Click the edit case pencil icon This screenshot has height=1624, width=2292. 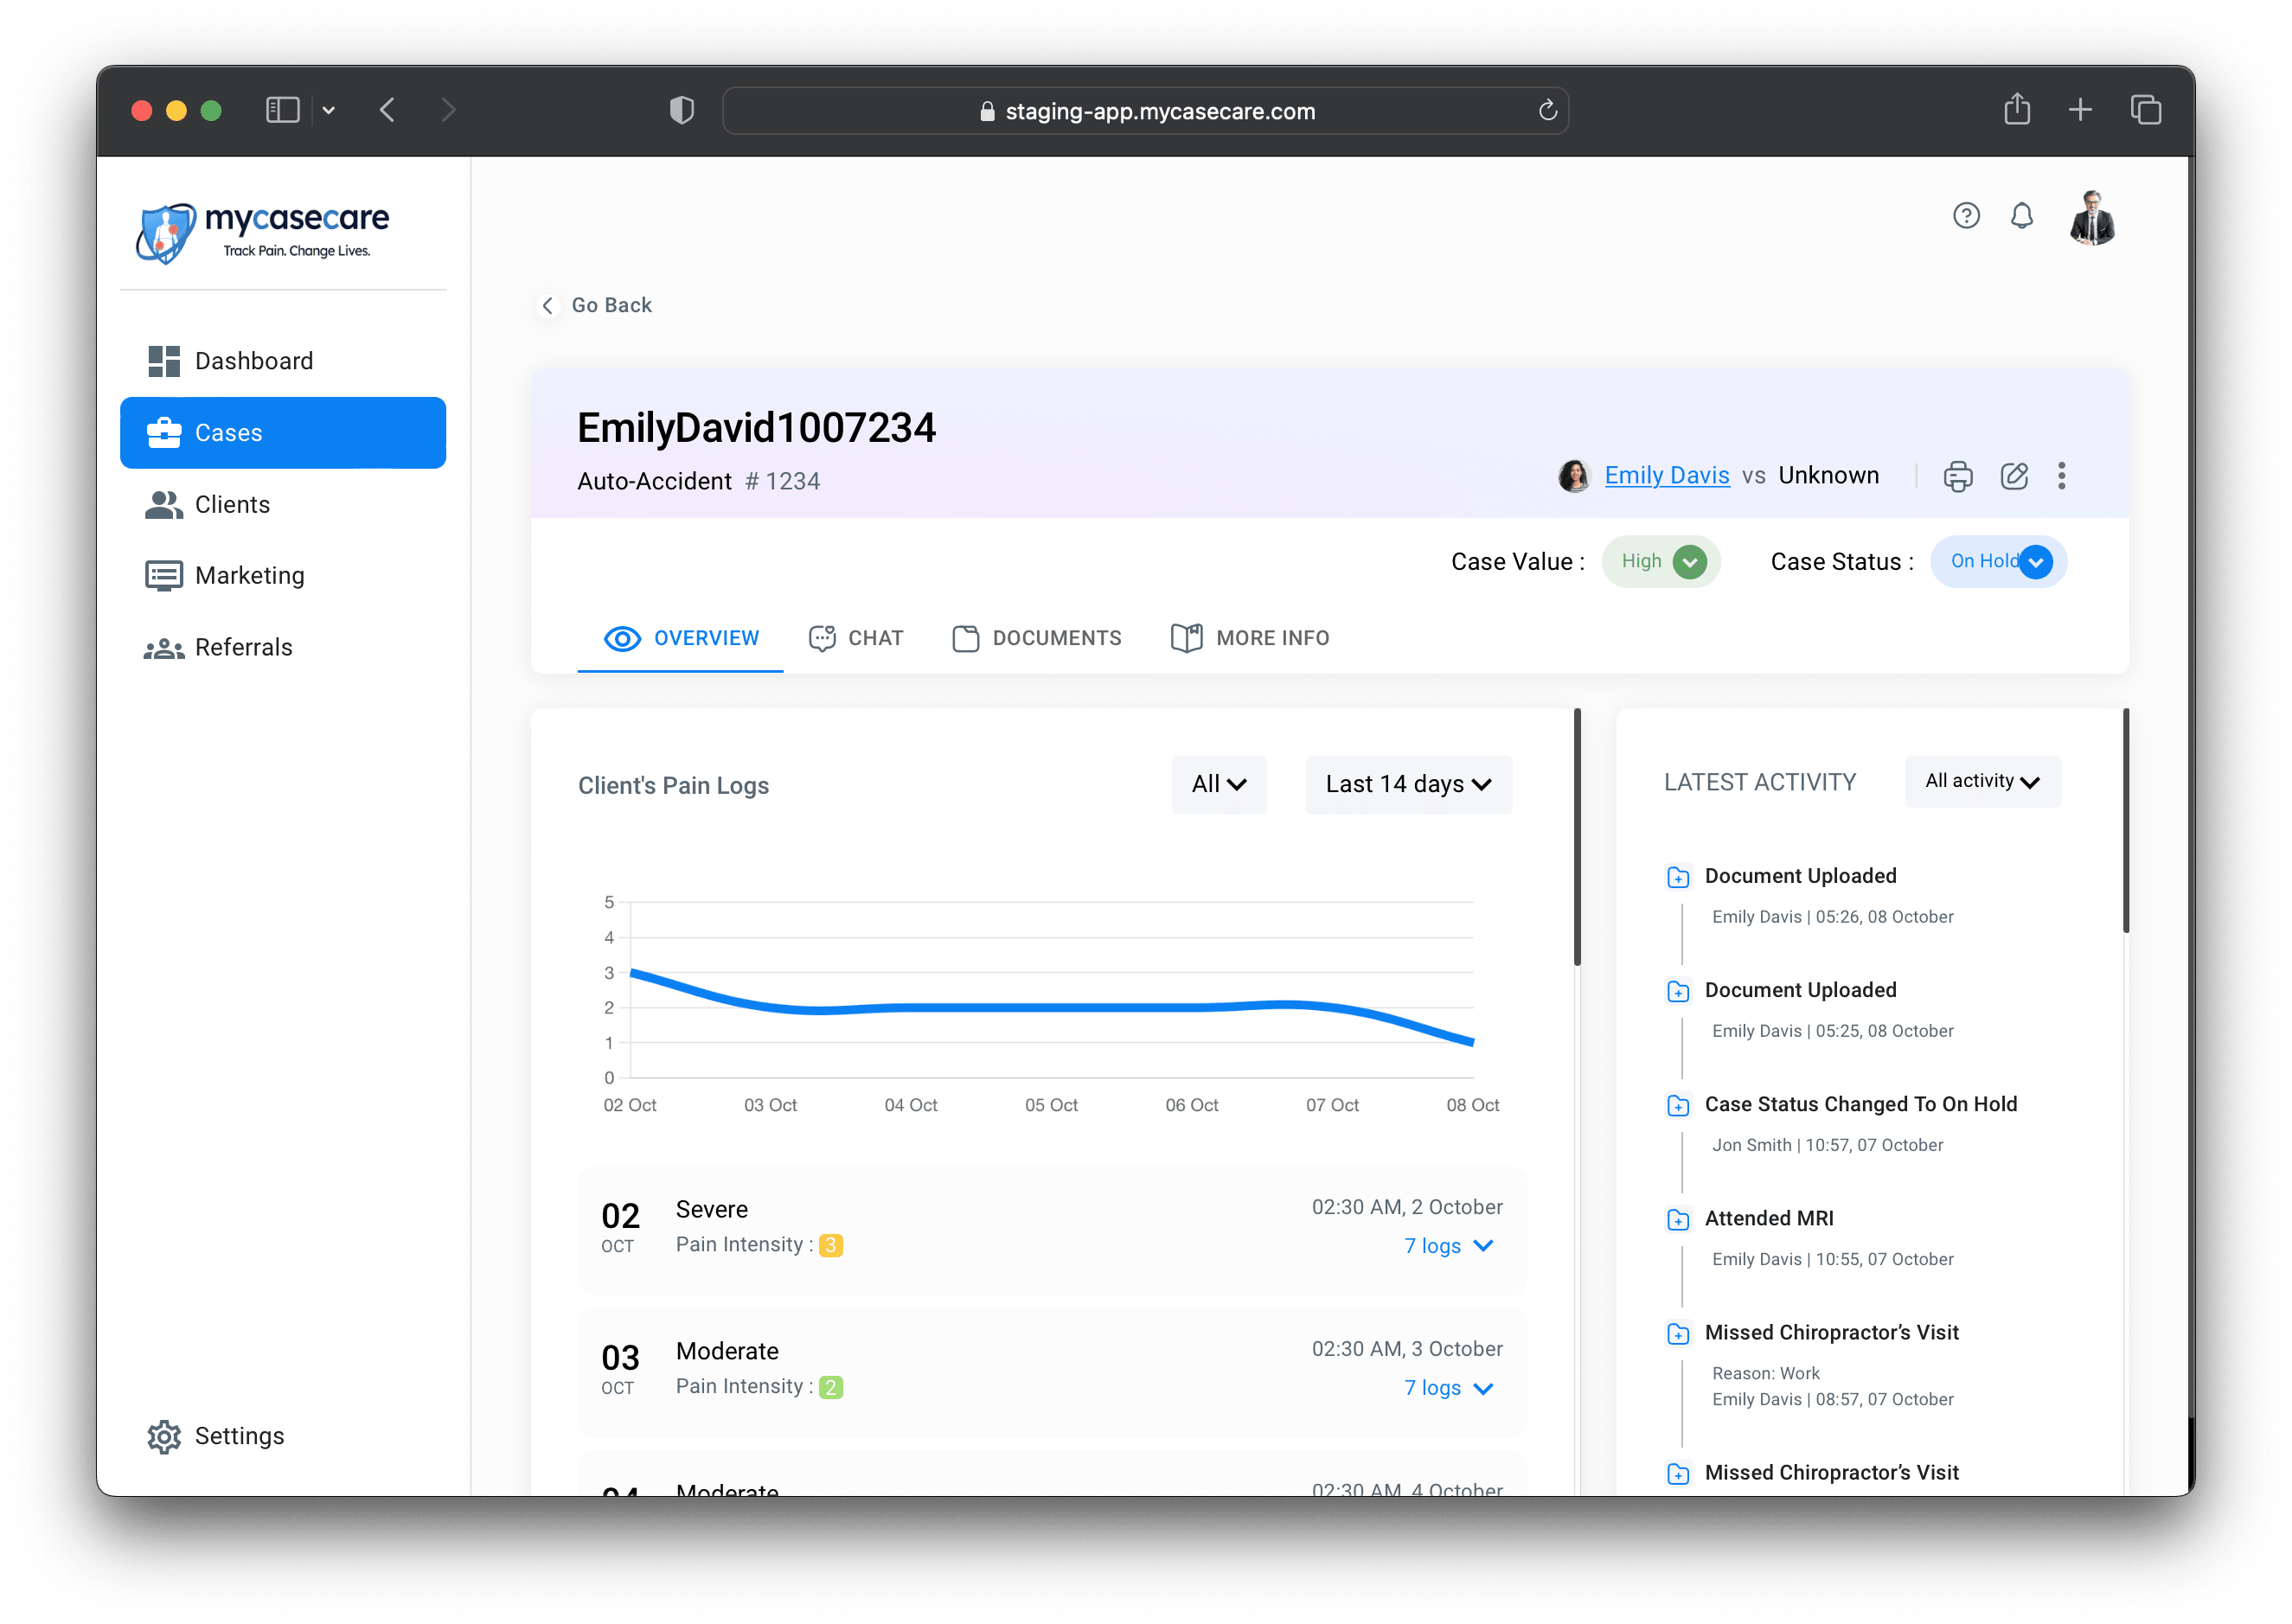[x=2013, y=476]
